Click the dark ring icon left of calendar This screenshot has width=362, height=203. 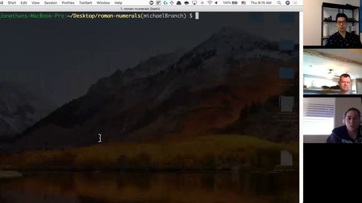(x=152, y=3)
